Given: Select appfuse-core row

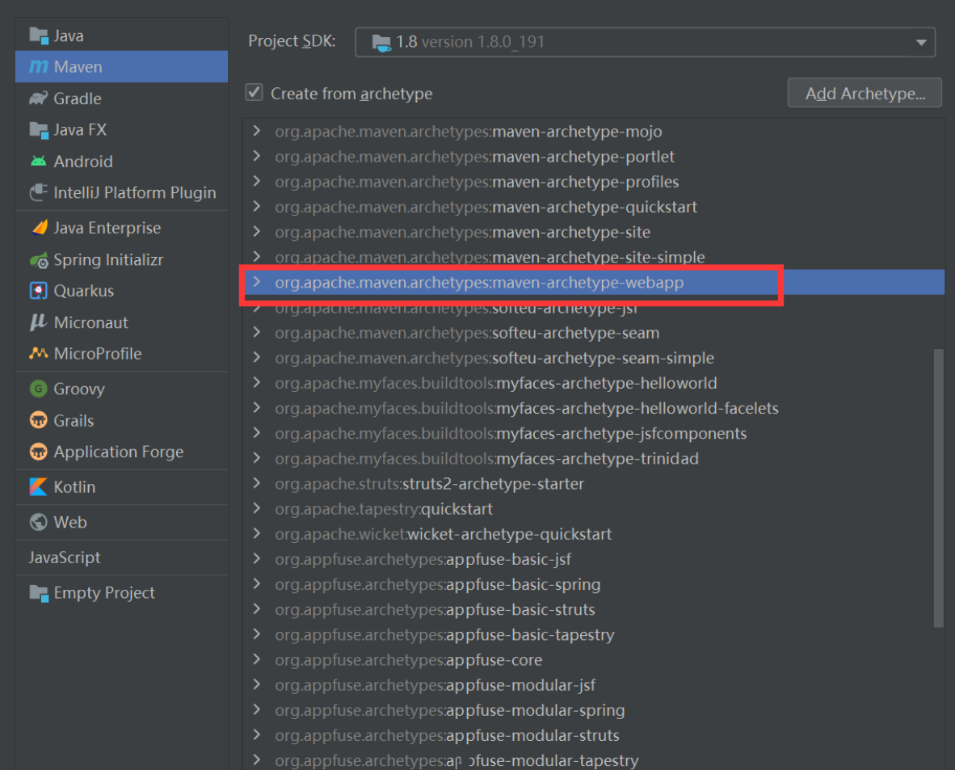Looking at the screenshot, I should [x=594, y=660].
